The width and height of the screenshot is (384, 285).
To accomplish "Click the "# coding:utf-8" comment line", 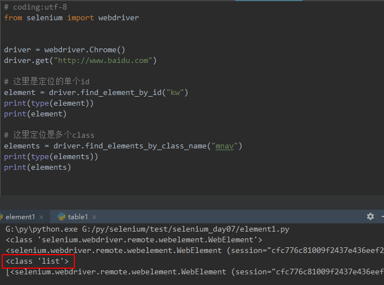I will (35, 7).
